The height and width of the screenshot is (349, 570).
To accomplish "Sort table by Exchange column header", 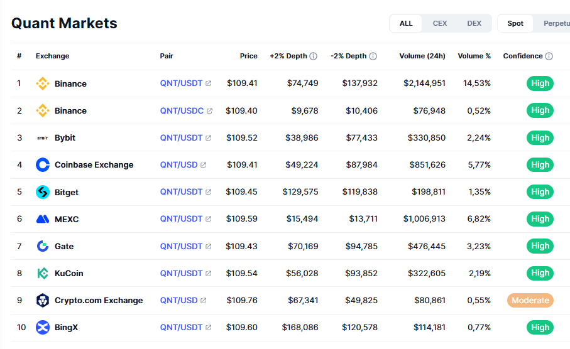I will (x=52, y=56).
